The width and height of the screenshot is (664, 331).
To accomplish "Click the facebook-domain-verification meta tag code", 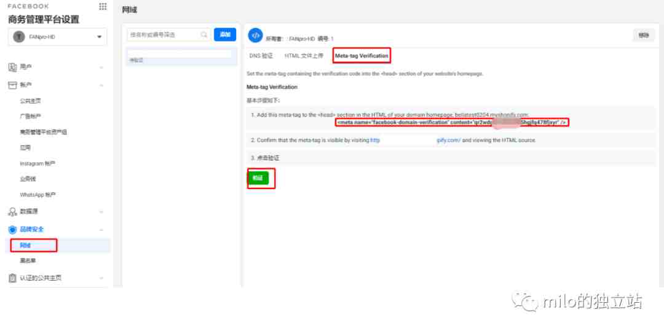I will coord(453,122).
